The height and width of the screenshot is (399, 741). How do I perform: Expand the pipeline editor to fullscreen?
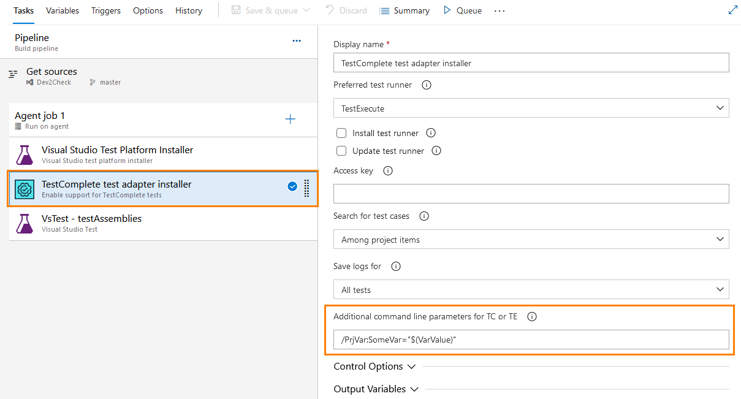click(x=733, y=10)
